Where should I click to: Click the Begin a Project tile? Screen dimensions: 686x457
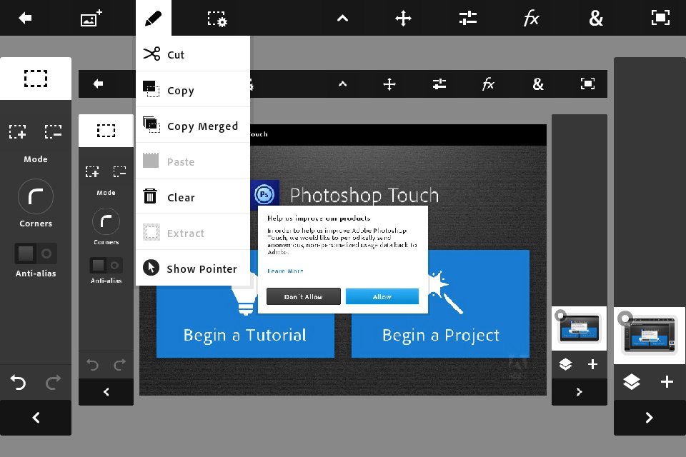pyautogui.click(x=441, y=304)
